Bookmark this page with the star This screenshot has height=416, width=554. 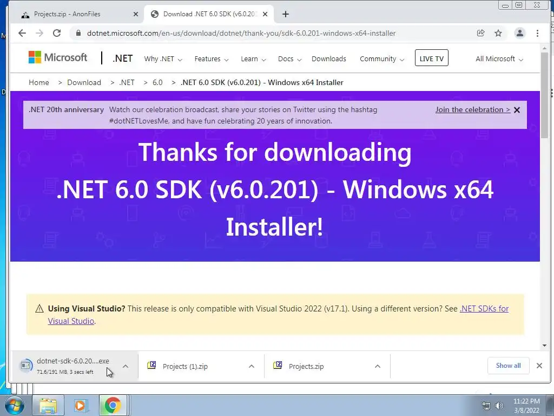point(498,33)
